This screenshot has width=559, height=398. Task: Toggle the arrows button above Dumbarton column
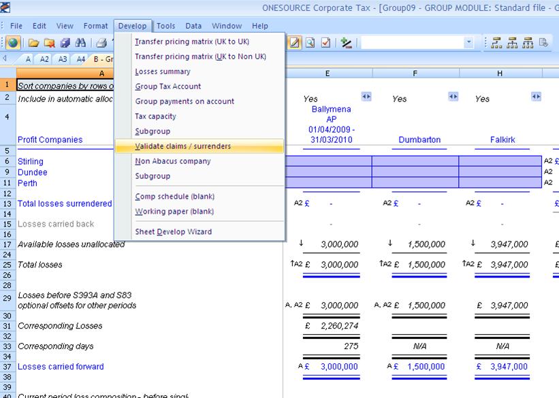tap(453, 97)
